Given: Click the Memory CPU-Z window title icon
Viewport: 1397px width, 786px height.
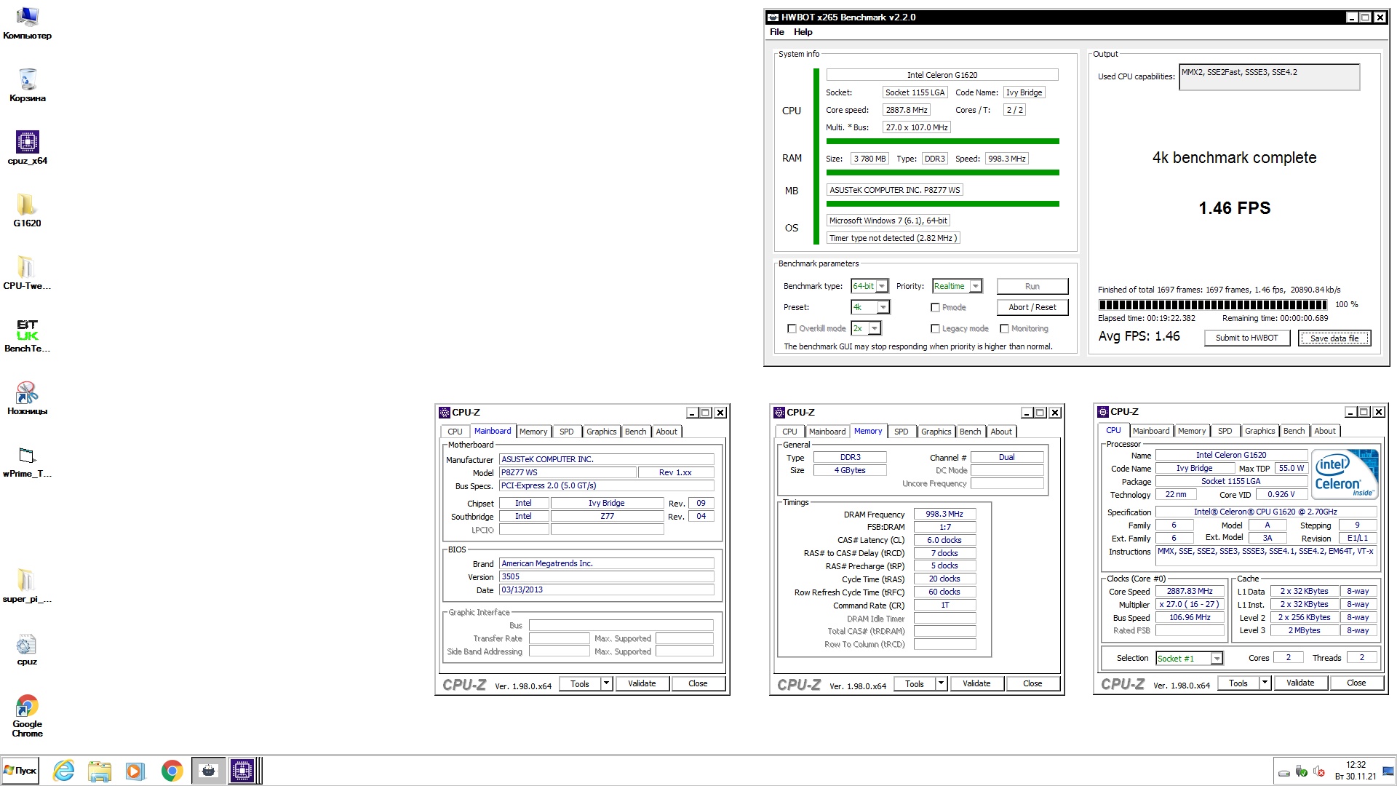Looking at the screenshot, I should click(x=779, y=413).
